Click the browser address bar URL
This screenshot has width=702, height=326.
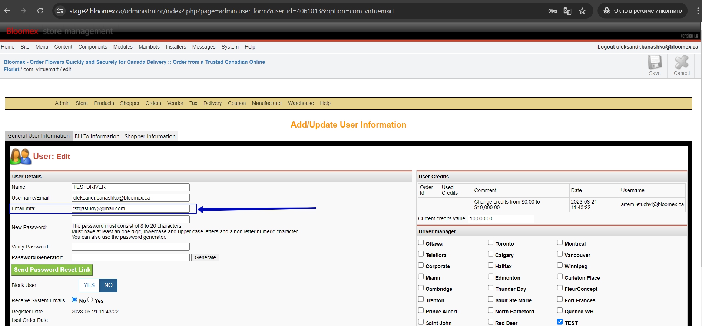click(232, 11)
